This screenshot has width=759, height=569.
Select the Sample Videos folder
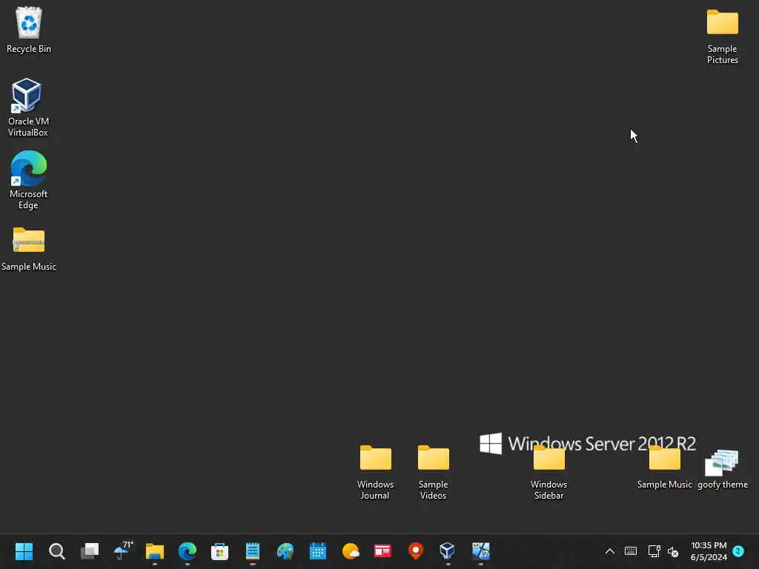(433, 458)
